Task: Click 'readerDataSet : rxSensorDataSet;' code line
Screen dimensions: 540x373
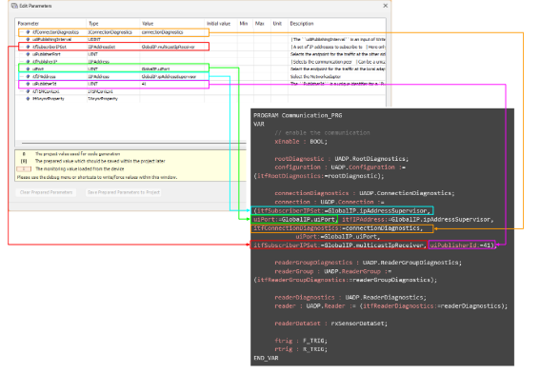Action: pos(331,324)
